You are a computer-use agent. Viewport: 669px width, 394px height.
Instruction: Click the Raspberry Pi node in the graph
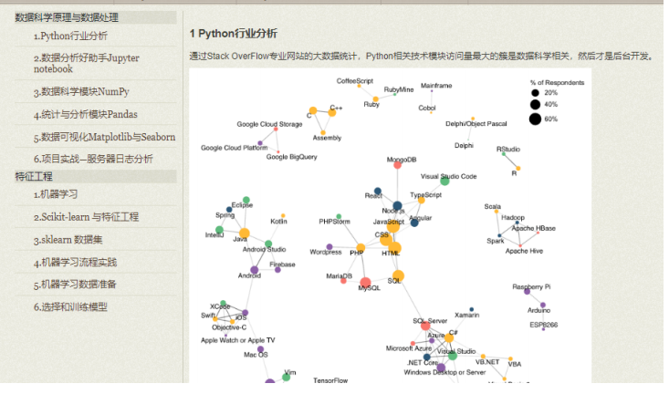[x=527, y=291]
